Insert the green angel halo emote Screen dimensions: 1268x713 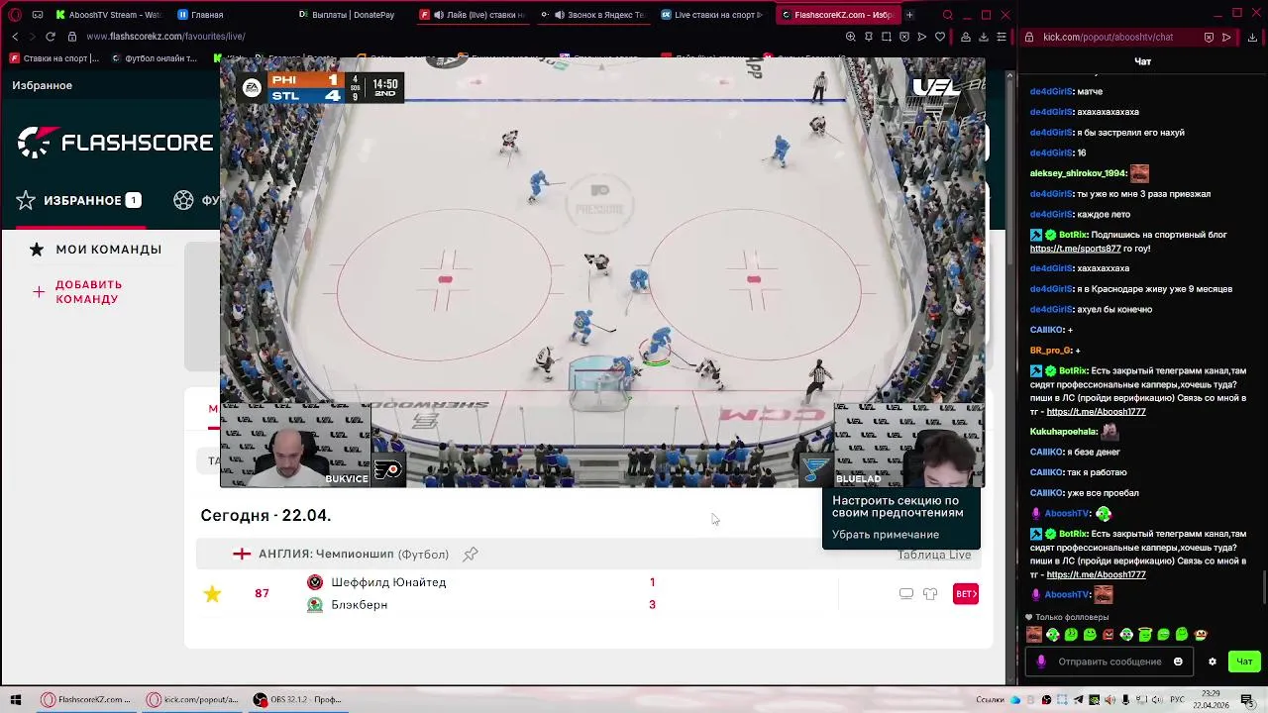pyautogui.click(x=1145, y=635)
